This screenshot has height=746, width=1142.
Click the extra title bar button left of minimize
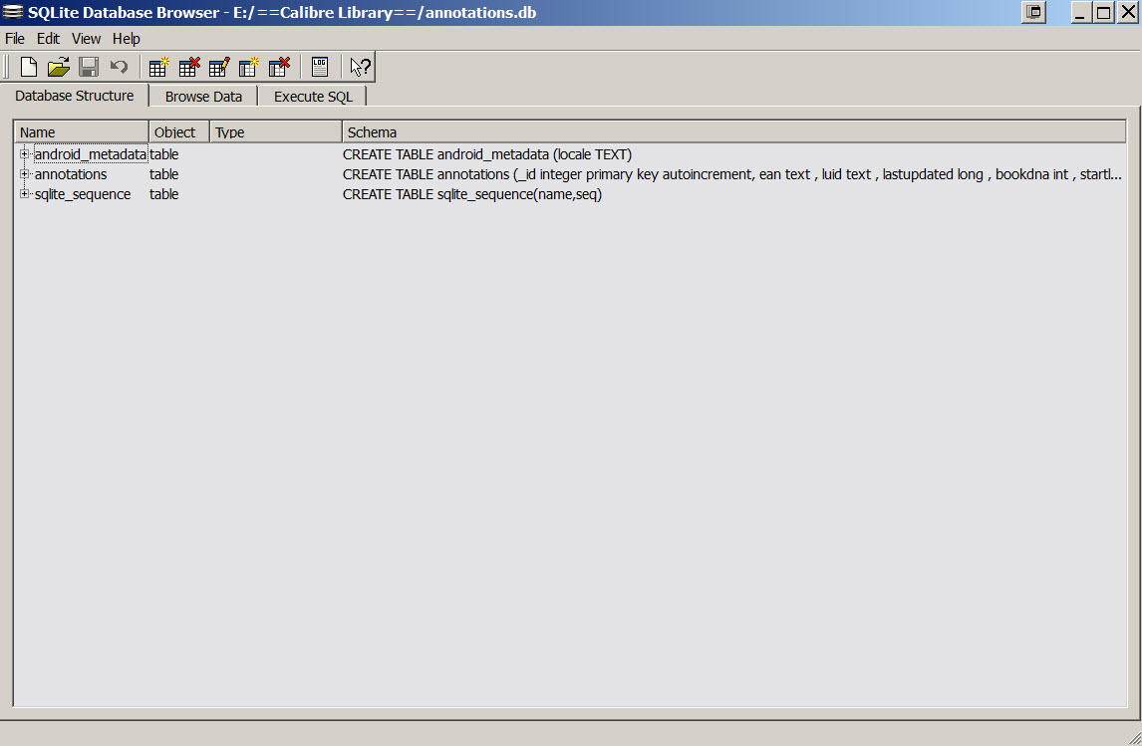pyautogui.click(x=1033, y=12)
